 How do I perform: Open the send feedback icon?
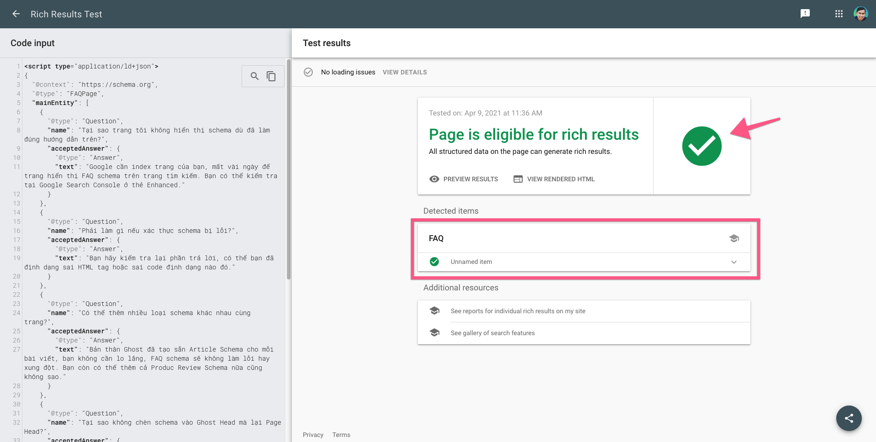tap(805, 14)
